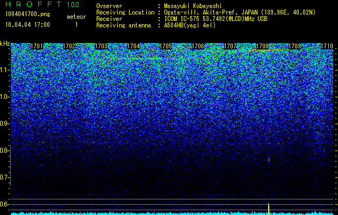Click the 1703 time marker
This screenshot has width=338, height=215.
[x=102, y=46]
